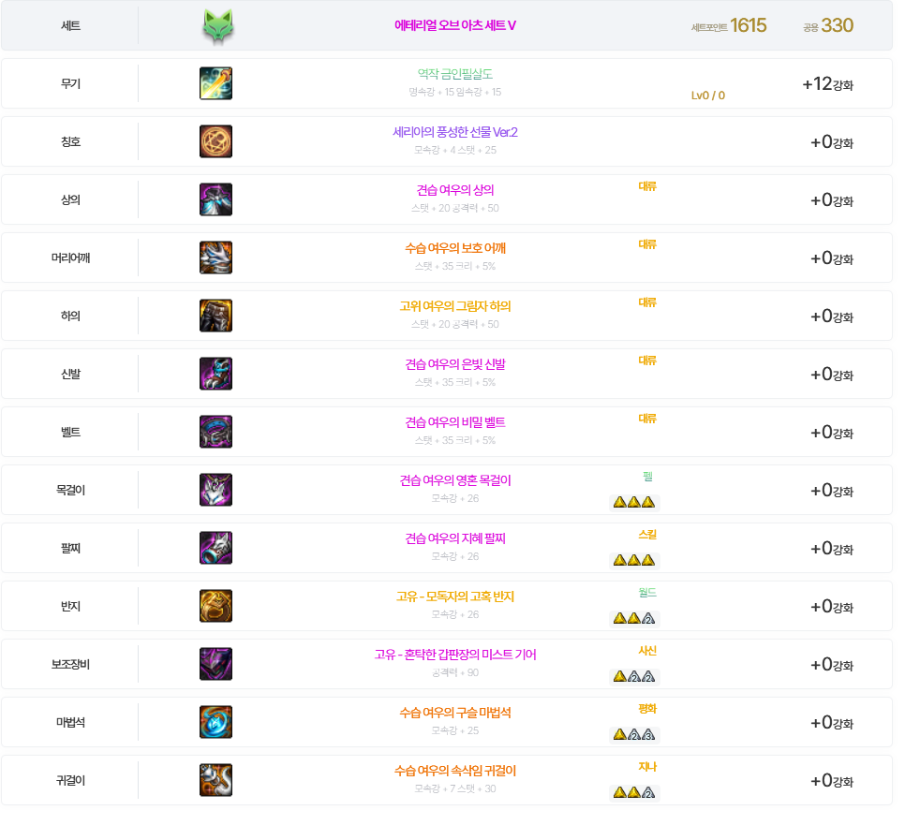Click 역작 금인필살도 weapon name
The width and height of the screenshot is (905, 825).
point(454,74)
